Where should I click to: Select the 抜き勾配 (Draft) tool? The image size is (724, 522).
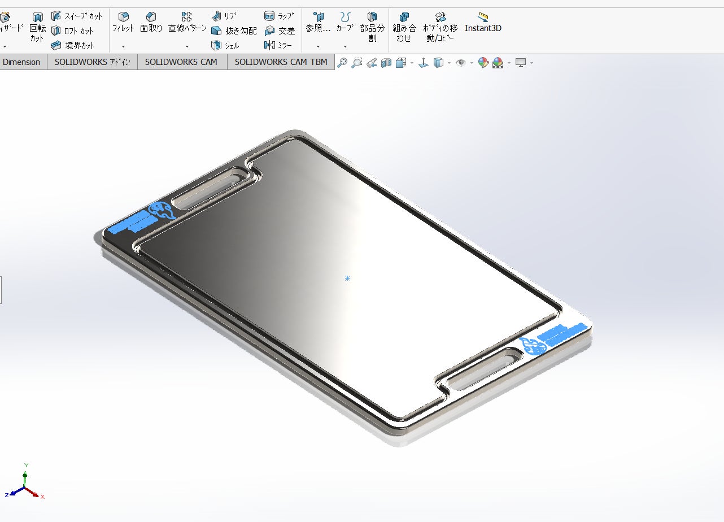click(x=234, y=31)
